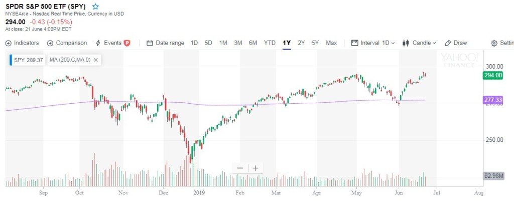Select the 1D range button
514x217 pixels.
pos(194,43)
